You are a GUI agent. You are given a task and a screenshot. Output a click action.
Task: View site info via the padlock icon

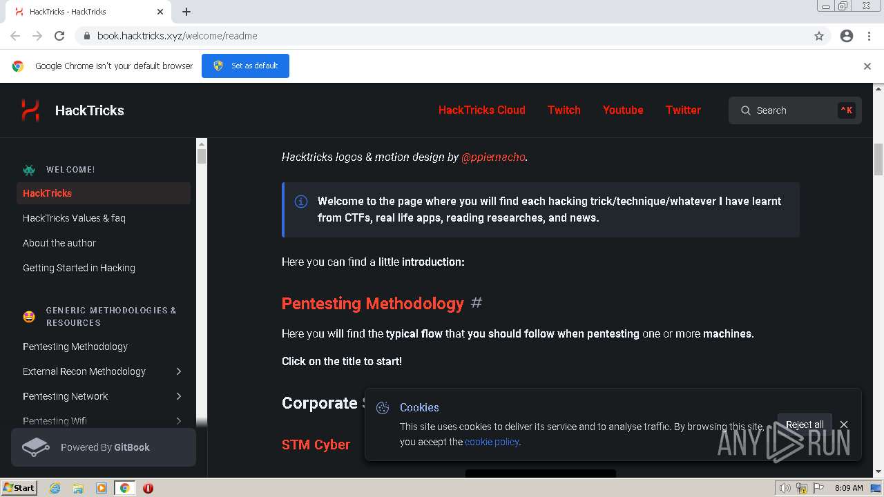pos(87,36)
